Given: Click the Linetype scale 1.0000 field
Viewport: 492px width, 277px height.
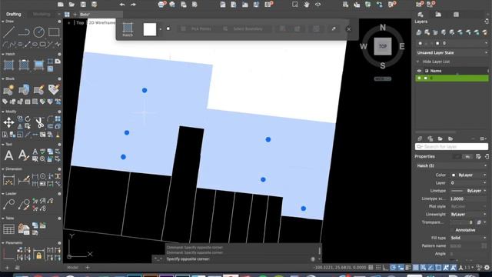Looking at the screenshot, I should [468, 199].
